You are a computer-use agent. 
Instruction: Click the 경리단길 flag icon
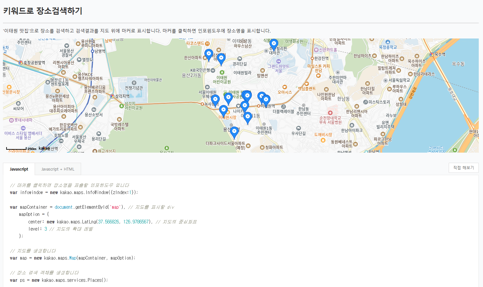[240, 59]
